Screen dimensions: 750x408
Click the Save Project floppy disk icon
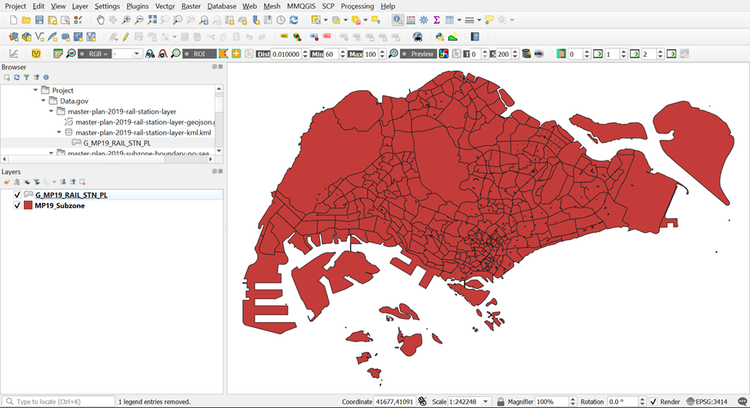click(x=39, y=20)
